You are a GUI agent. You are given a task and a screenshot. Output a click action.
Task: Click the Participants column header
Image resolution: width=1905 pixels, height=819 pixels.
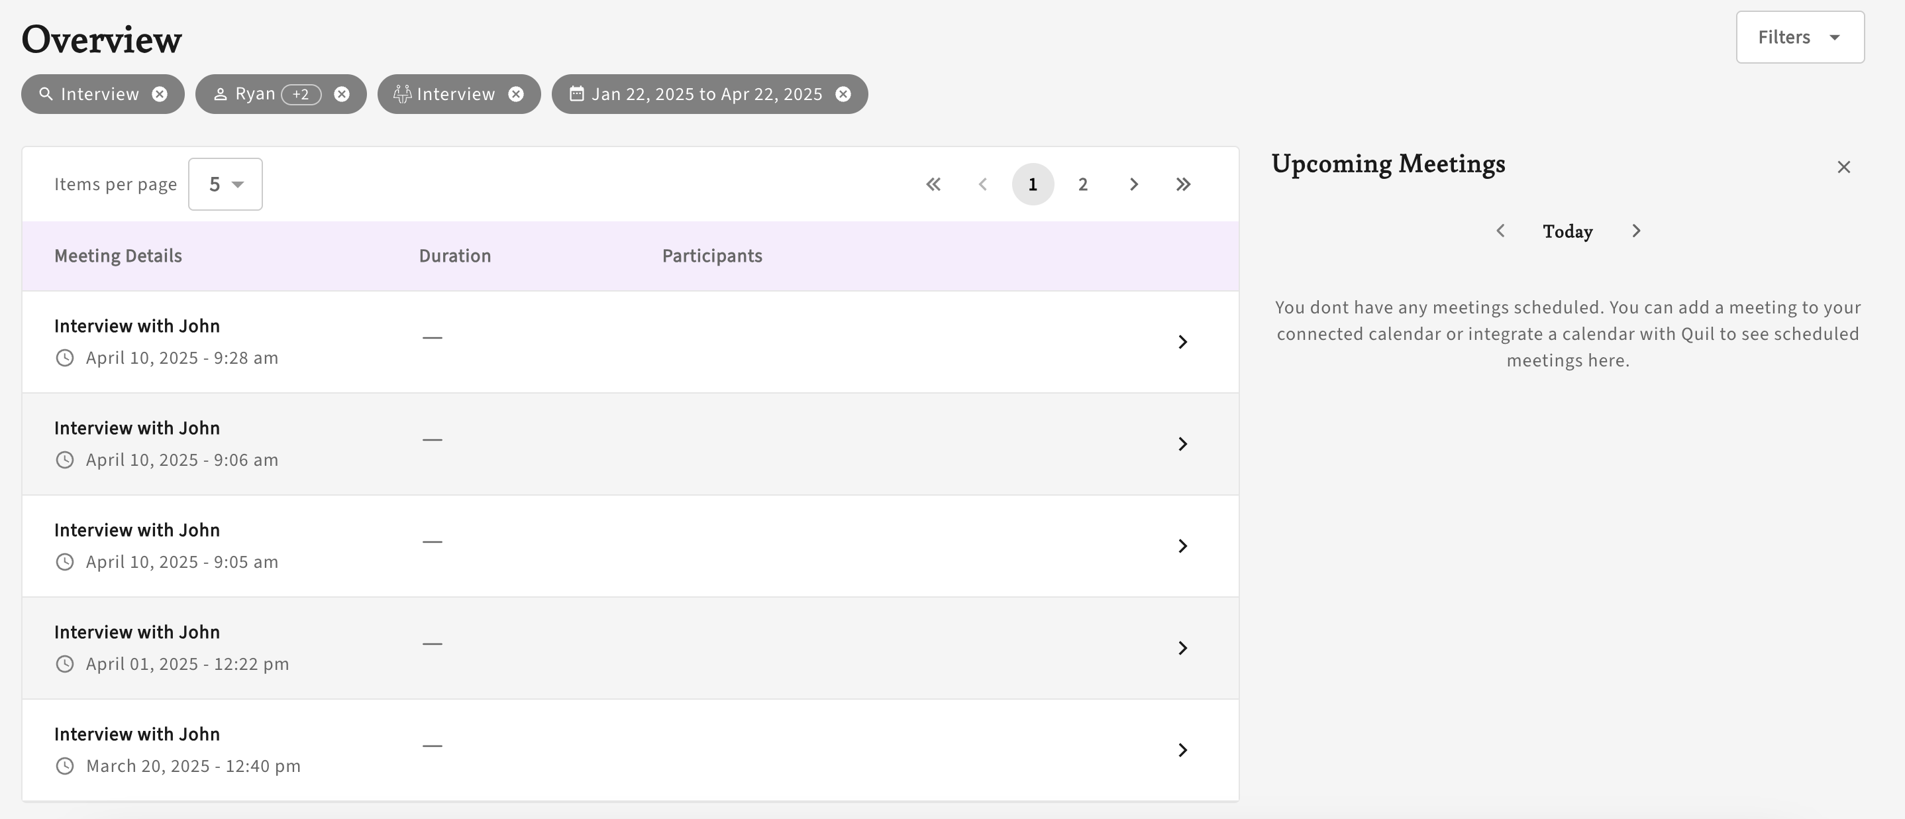coord(712,256)
